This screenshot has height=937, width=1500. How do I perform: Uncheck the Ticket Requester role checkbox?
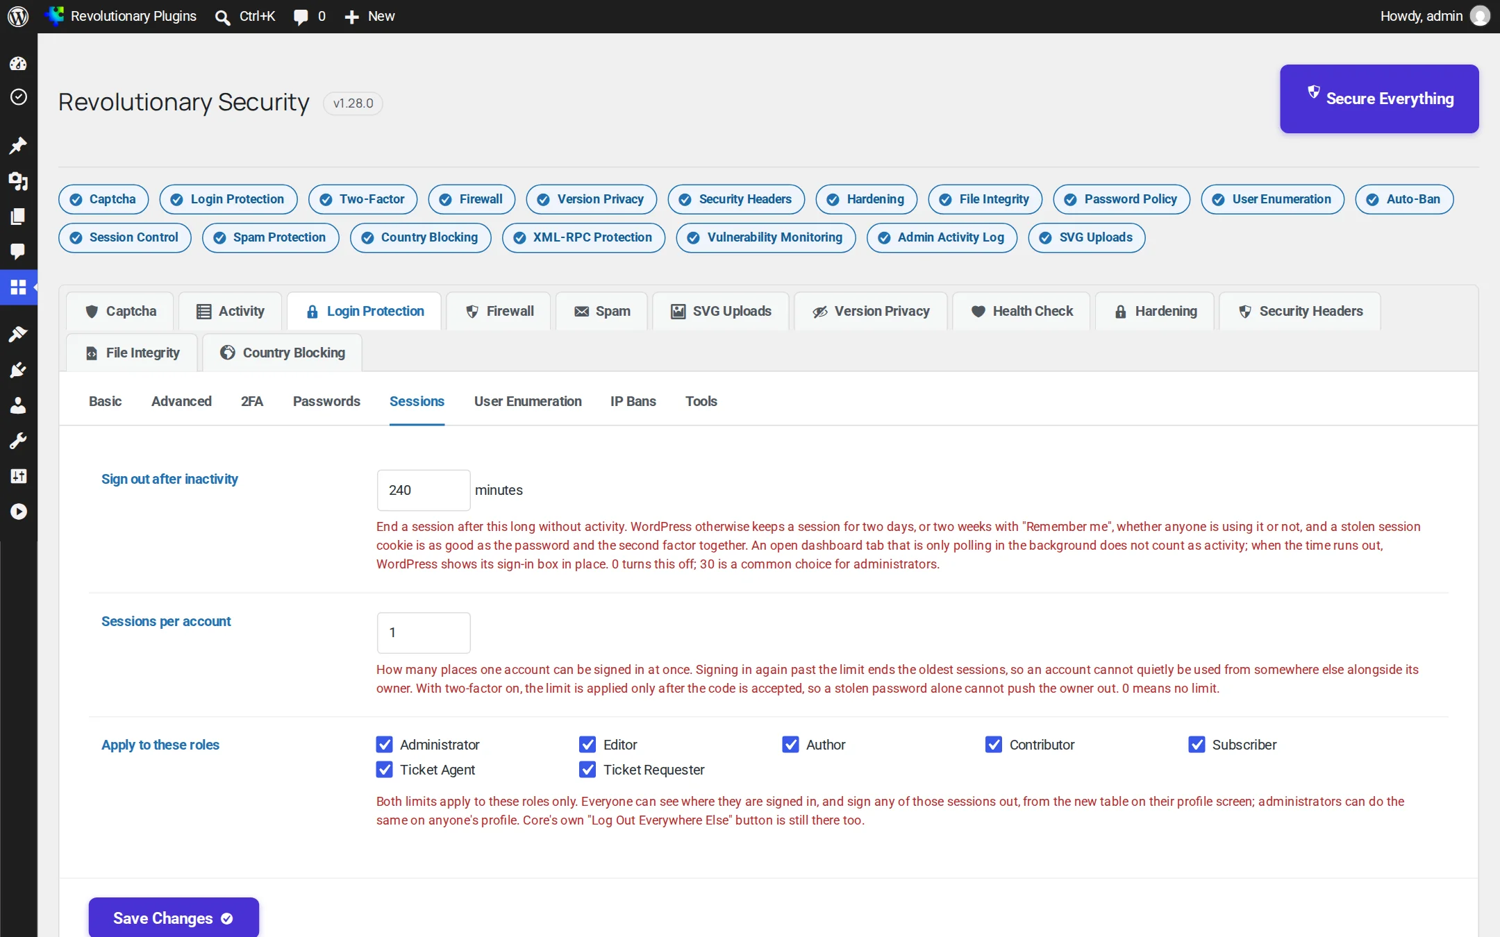tap(587, 770)
